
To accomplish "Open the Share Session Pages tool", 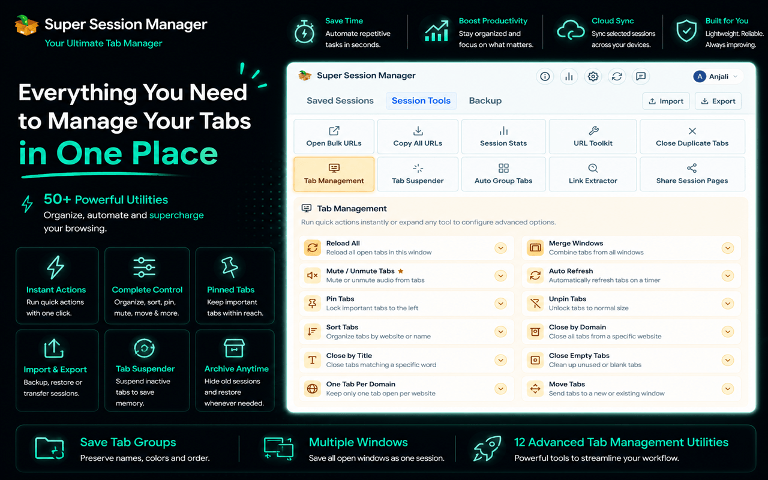I will pyautogui.click(x=692, y=174).
